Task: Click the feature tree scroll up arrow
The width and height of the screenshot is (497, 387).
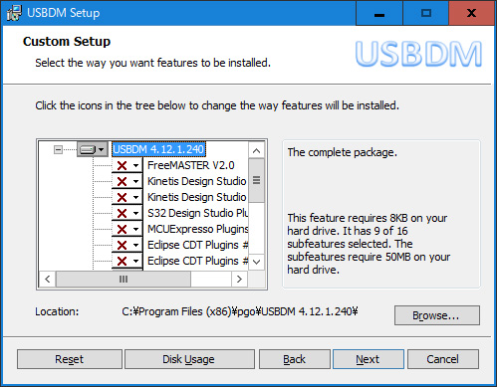Action: (256, 151)
